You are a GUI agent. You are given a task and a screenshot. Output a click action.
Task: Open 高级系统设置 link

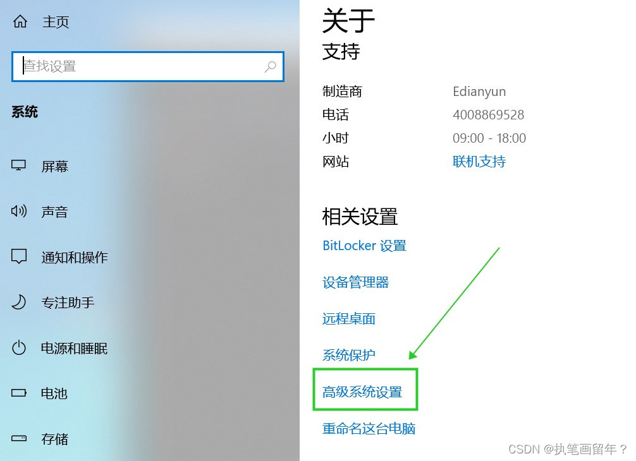click(x=362, y=392)
